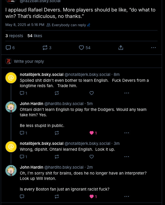Click the Write your reply field

(x=29, y=61)
